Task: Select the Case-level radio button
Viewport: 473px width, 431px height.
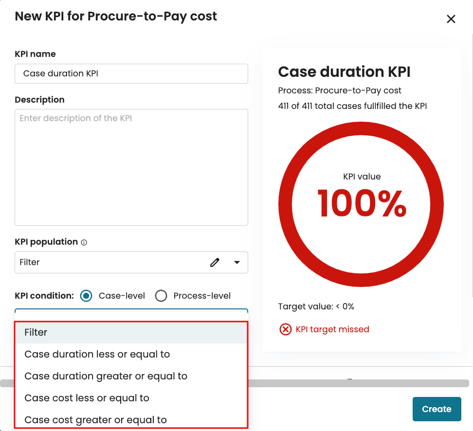Action: pyautogui.click(x=86, y=296)
